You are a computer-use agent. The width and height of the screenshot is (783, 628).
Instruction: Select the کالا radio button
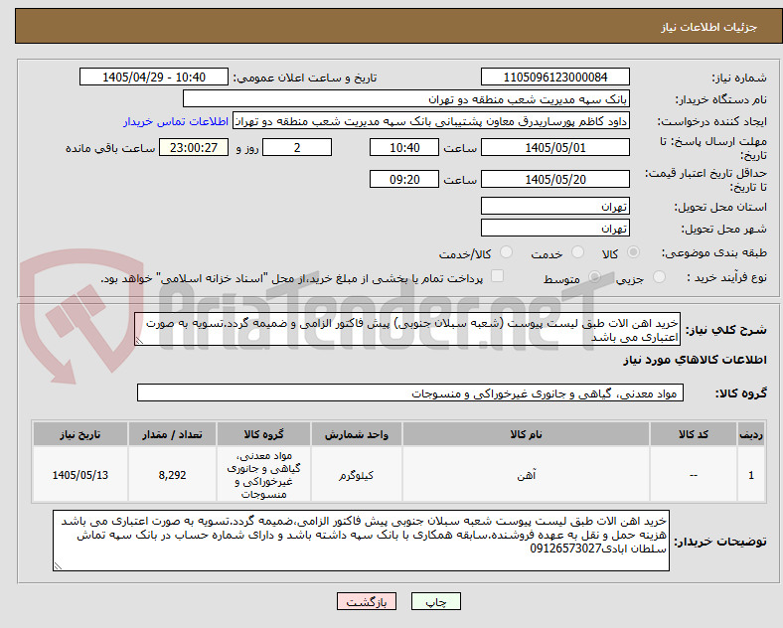tap(633, 252)
